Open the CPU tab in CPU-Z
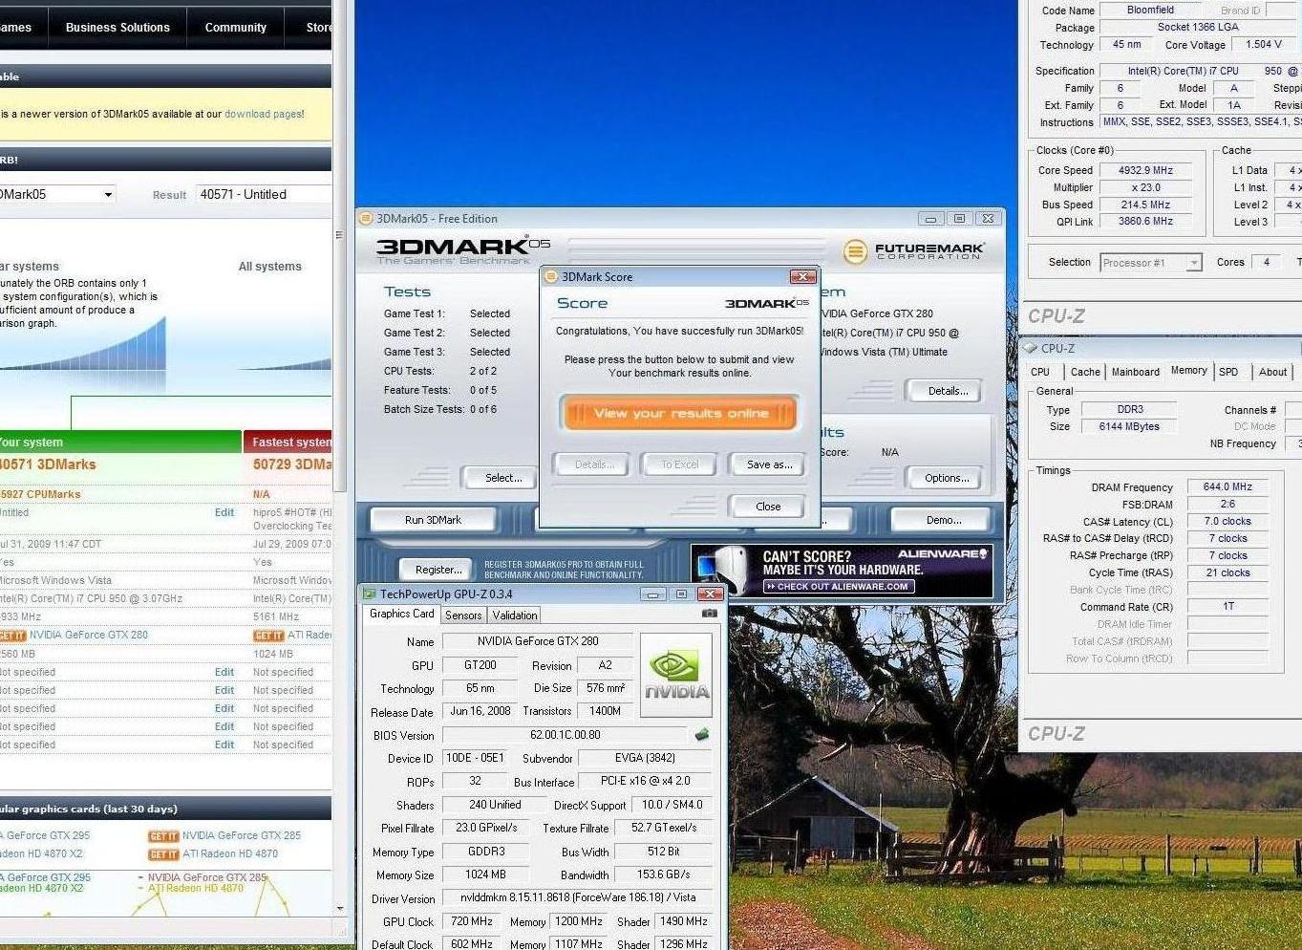1302x950 pixels. pos(1040,372)
